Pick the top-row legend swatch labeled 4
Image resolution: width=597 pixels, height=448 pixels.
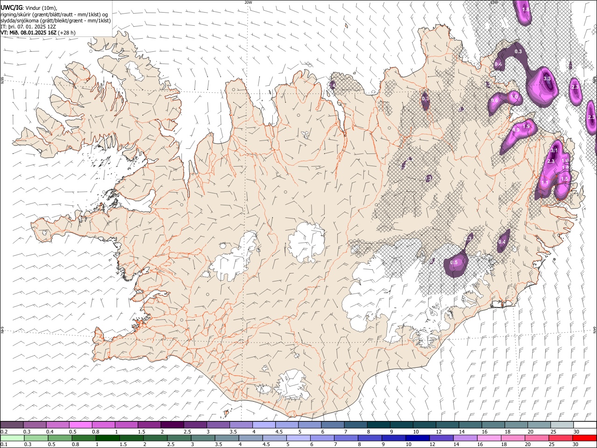tap(264, 425)
